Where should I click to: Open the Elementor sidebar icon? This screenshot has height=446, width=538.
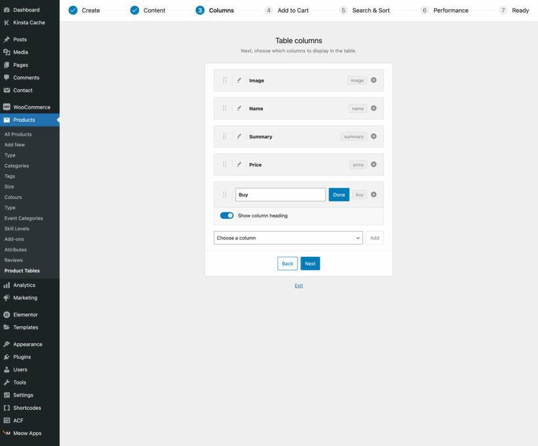pyautogui.click(x=9, y=314)
